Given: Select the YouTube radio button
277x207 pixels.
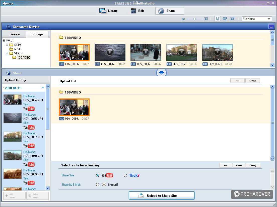Looking at the screenshot, I should click(x=98, y=175).
